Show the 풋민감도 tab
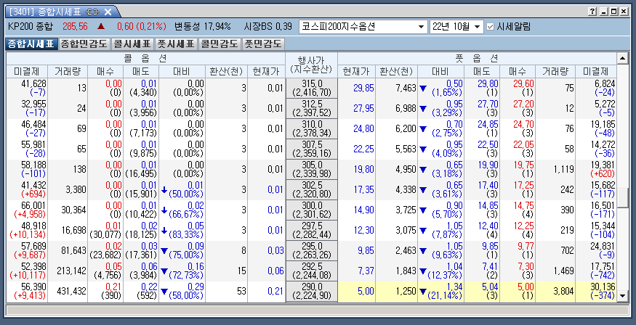 click(x=263, y=44)
